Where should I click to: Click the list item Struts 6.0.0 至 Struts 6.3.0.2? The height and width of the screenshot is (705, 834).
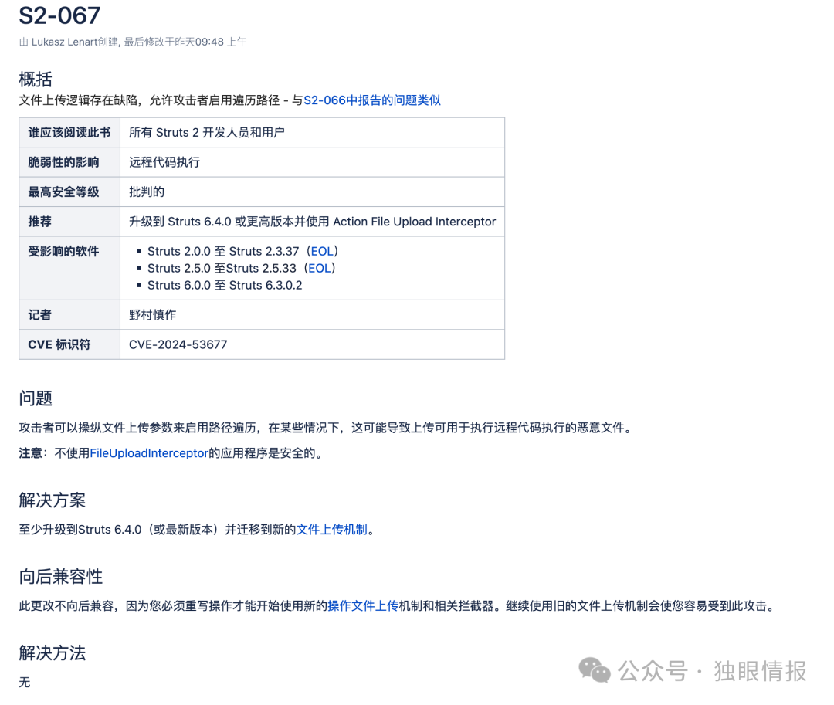click(x=225, y=285)
